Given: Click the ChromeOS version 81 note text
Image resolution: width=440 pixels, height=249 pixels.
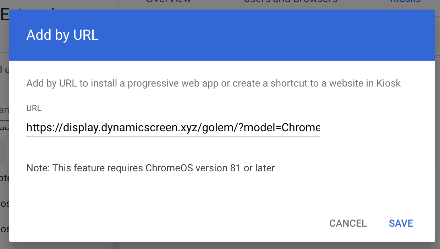Looking at the screenshot, I should [151, 168].
